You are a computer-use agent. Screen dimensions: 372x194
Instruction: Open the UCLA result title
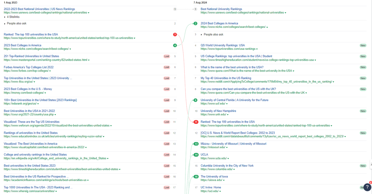[x=205, y=155]
